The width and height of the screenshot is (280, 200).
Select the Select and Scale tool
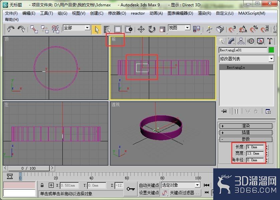coord(163,29)
